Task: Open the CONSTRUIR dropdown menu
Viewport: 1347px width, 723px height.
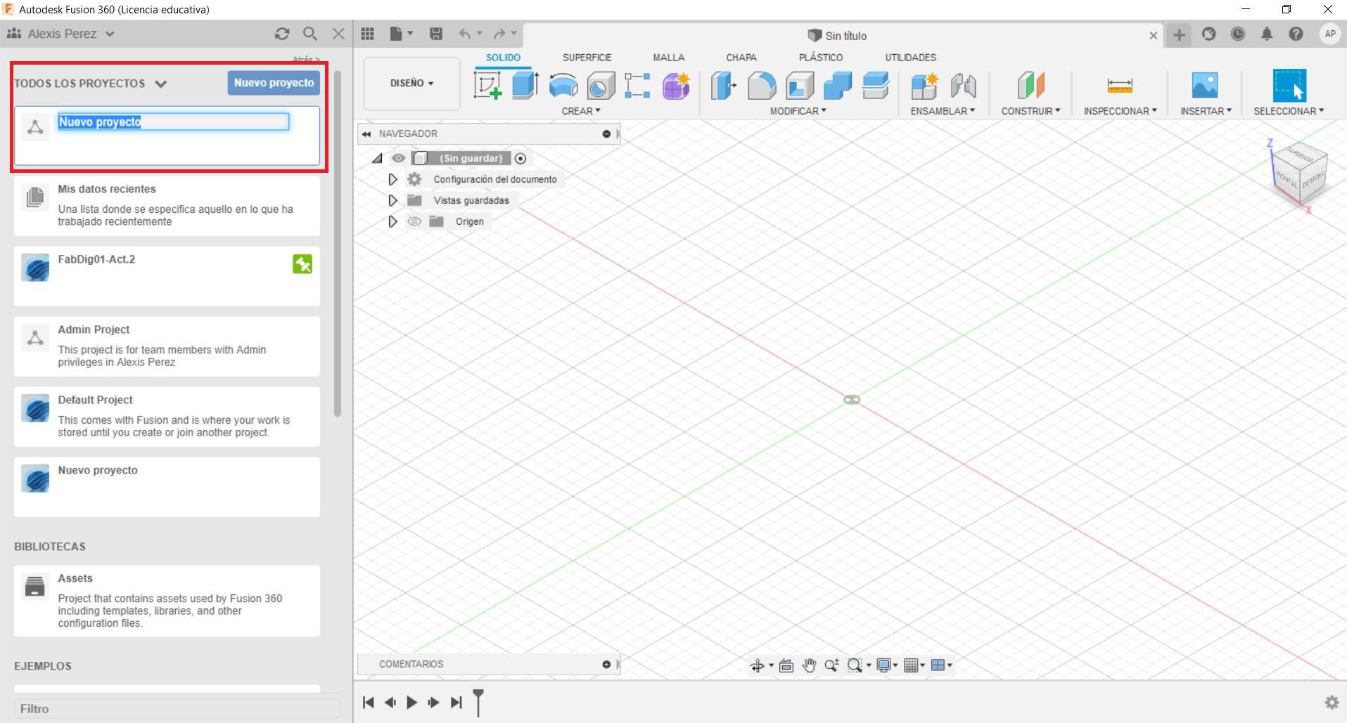Action: pos(1030,111)
